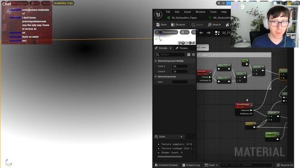This screenshot has height=168, width=300.
Task: Open the Output Log
Action: tap(191, 165)
